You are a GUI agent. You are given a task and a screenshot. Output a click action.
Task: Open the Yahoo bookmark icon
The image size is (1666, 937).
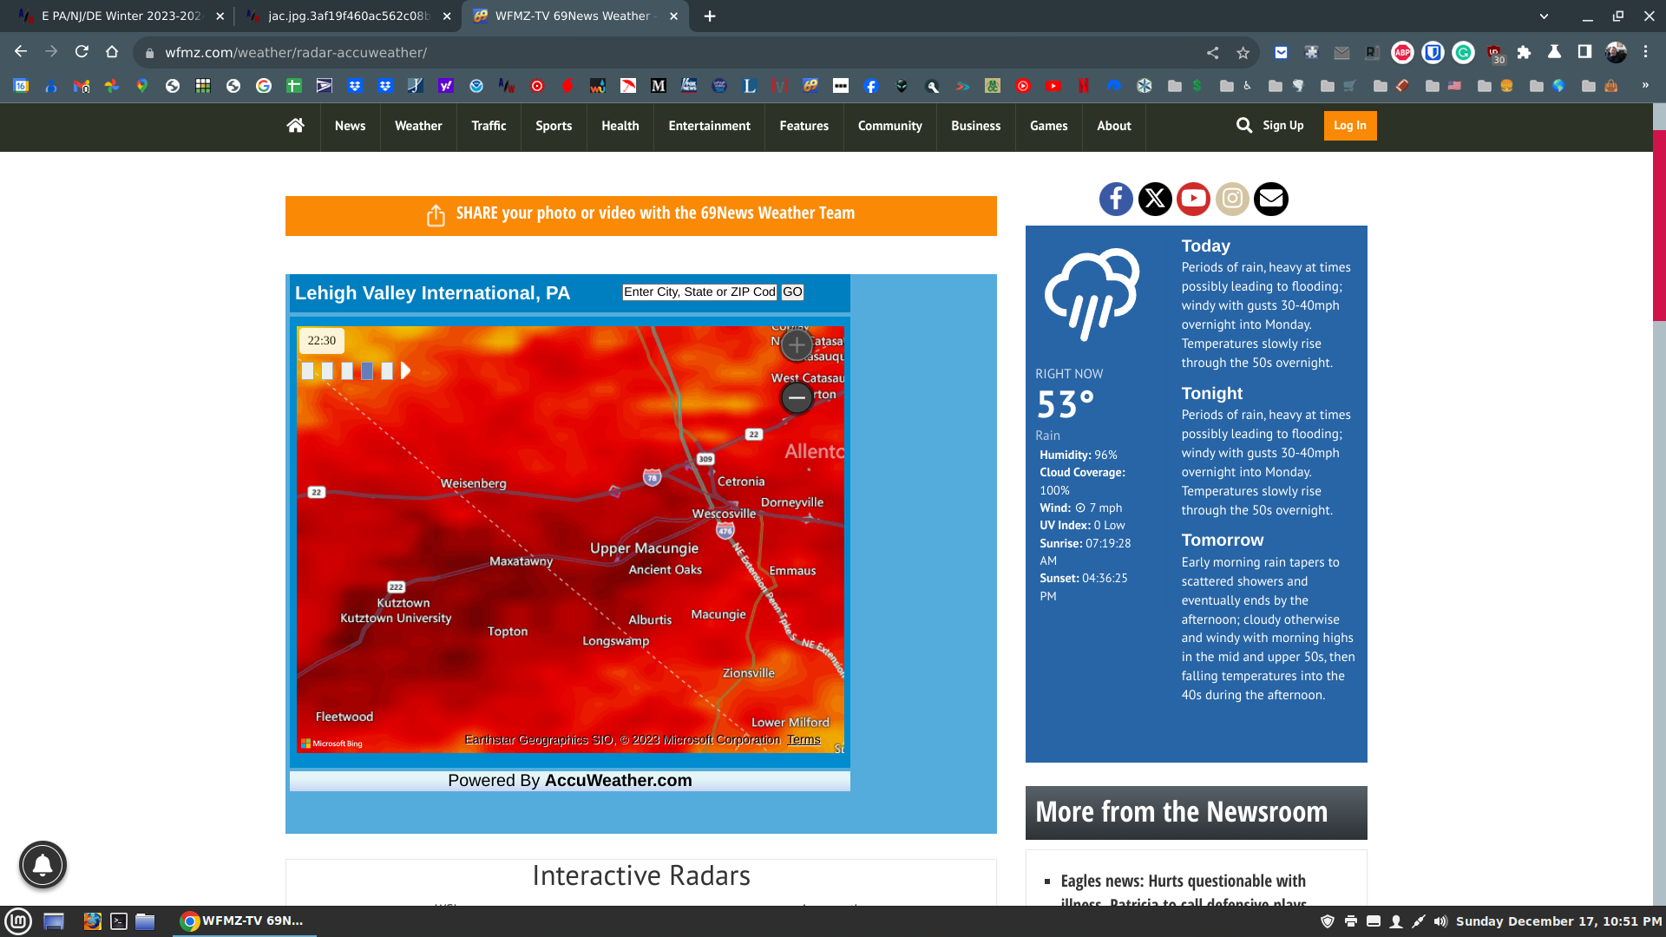[x=446, y=86]
